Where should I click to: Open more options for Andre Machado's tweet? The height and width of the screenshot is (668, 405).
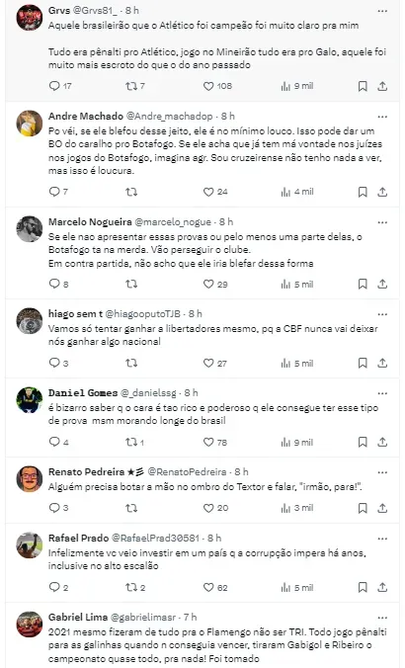coord(382,117)
